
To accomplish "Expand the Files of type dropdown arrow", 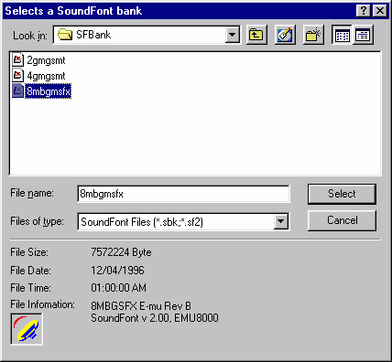I will point(281,221).
